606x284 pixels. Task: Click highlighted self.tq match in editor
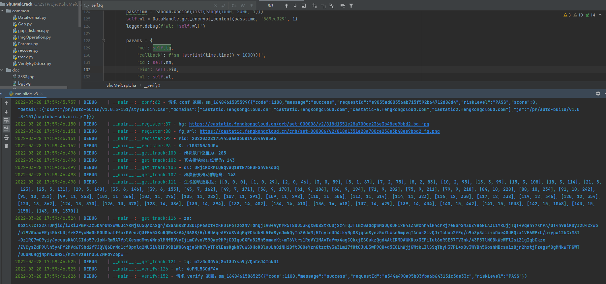(x=162, y=48)
